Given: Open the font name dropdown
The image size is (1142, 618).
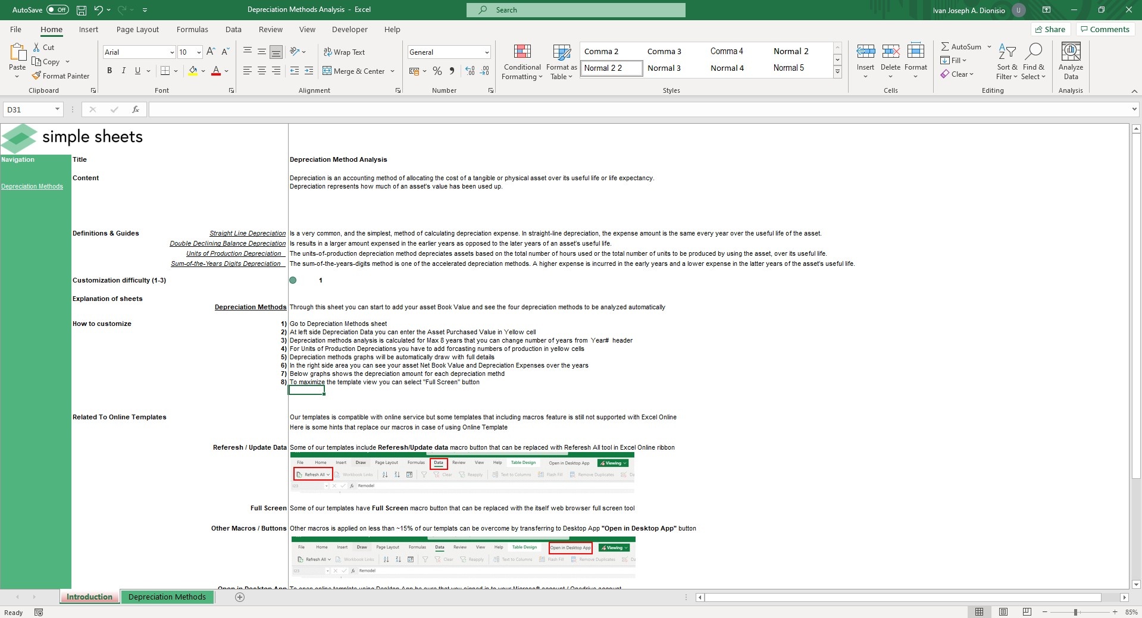Looking at the screenshot, I should [172, 52].
